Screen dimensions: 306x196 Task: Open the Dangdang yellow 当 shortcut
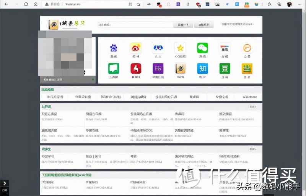(247, 69)
